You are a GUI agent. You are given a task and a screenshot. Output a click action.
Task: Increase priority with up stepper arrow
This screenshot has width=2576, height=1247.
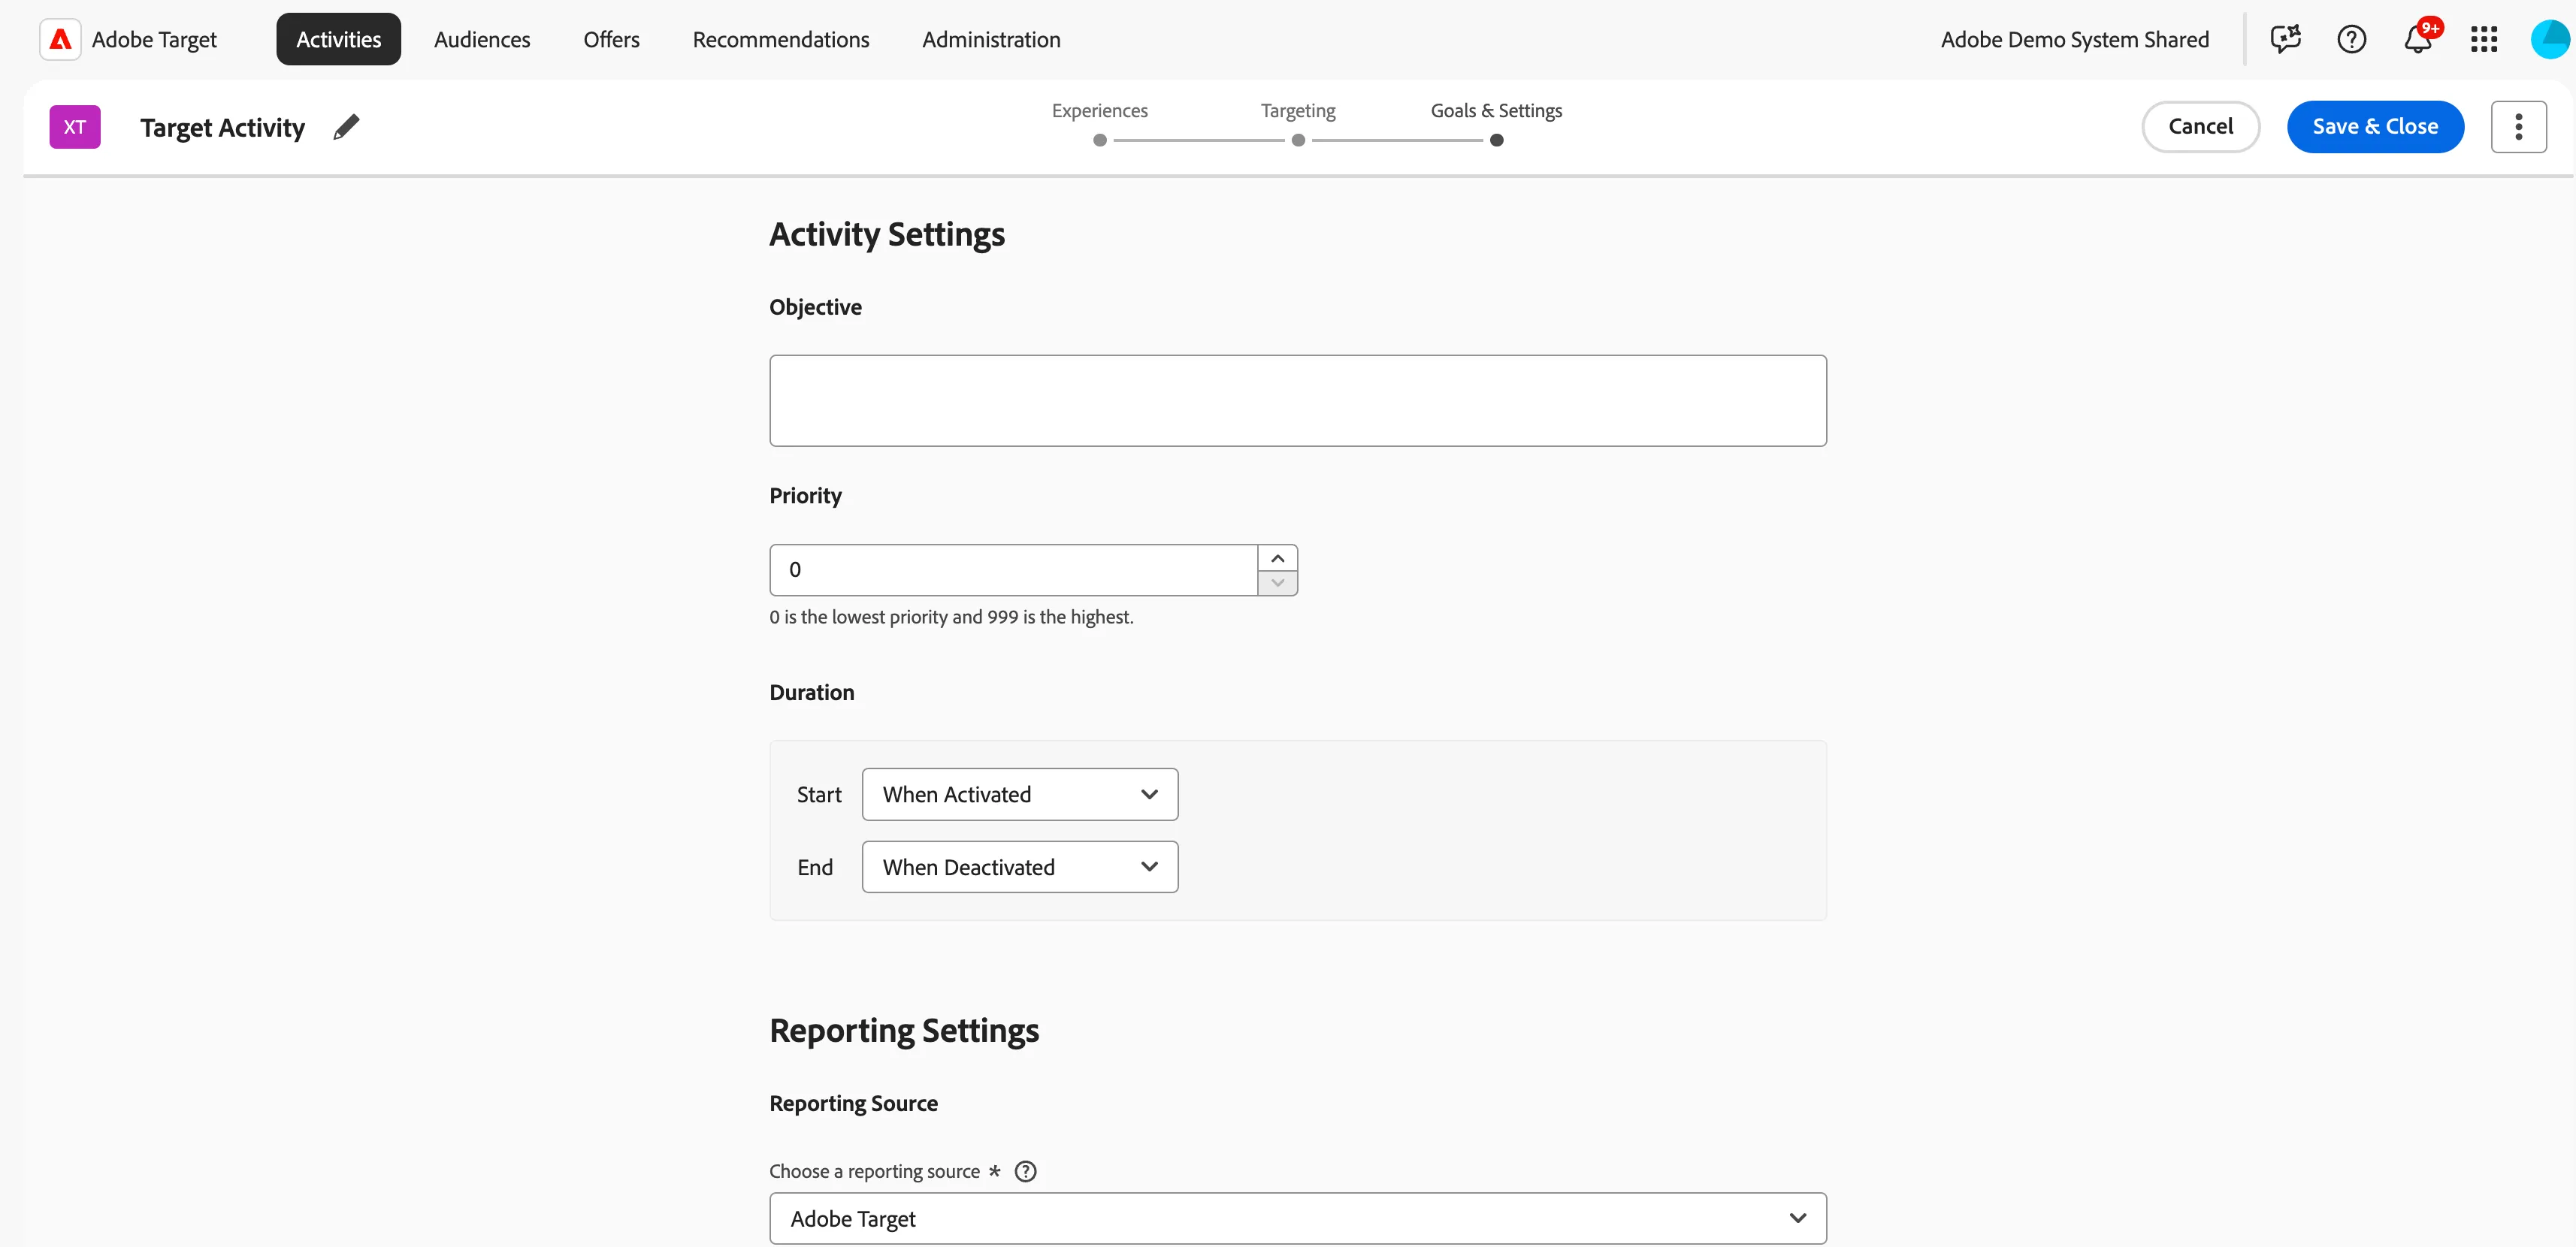click(1277, 558)
